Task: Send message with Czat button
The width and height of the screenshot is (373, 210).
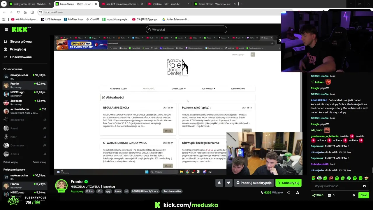Action: point(364,195)
